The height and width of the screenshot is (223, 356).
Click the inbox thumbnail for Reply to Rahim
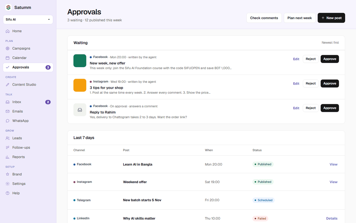(80, 110)
